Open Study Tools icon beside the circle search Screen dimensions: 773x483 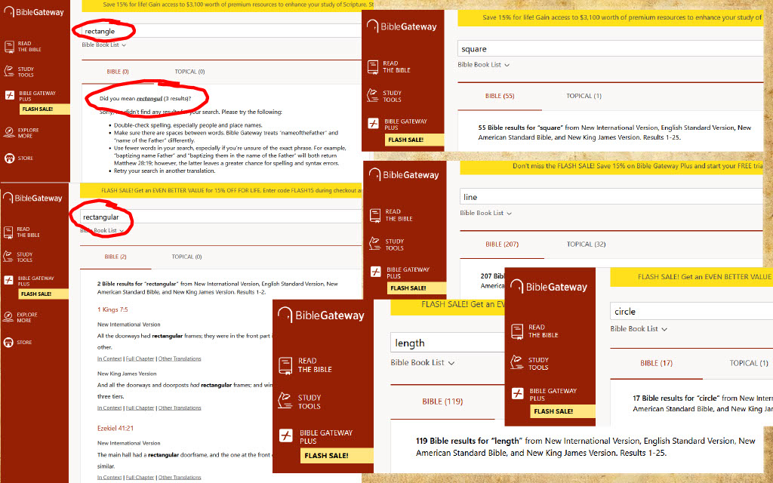tap(517, 363)
